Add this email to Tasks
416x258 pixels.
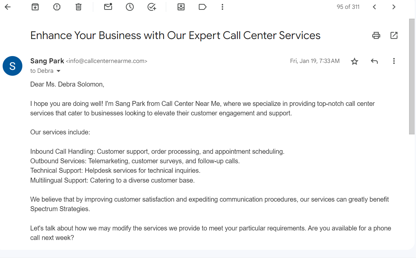pos(151,7)
